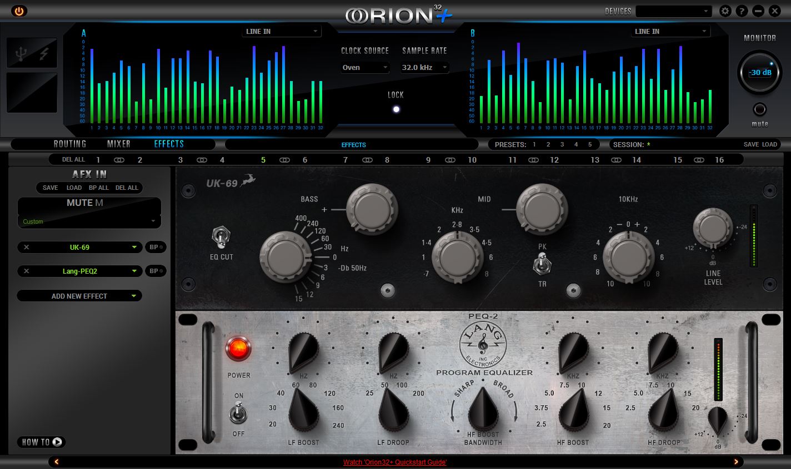Select preset 3
Image resolution: width=791 pixels, height=469 pixels.
tap(562, 144)
